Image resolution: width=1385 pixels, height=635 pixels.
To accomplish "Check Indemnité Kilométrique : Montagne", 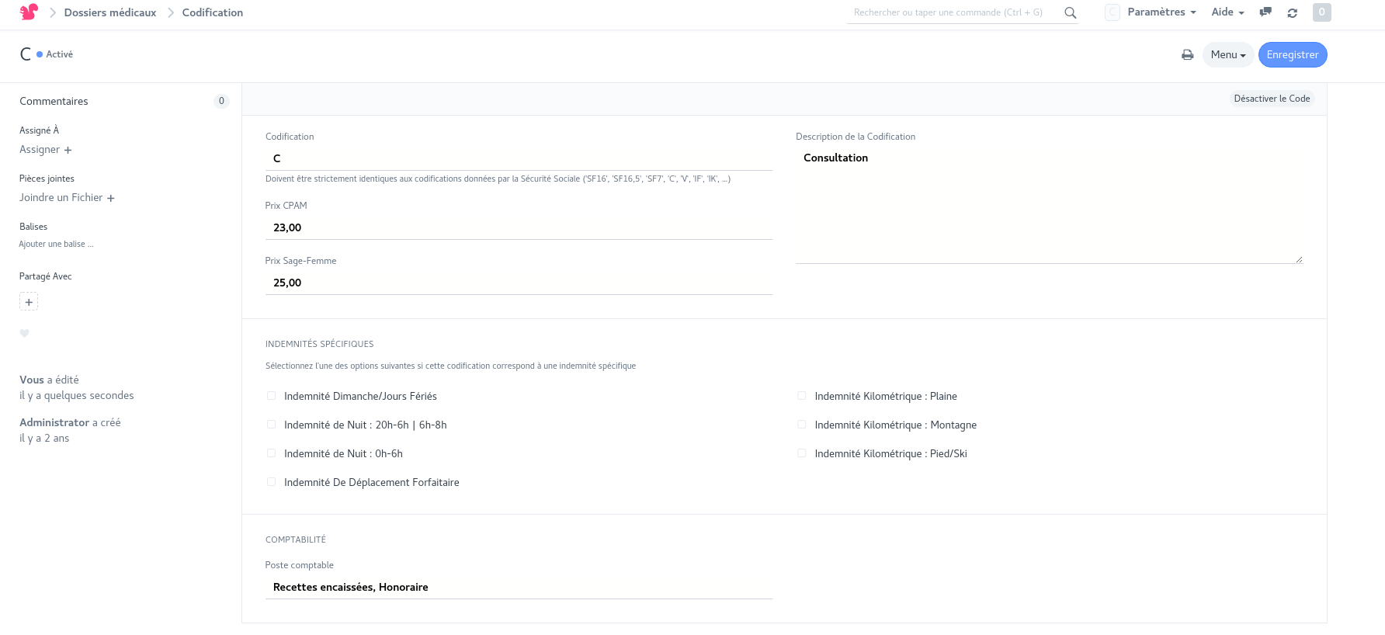I will [802, 425].
